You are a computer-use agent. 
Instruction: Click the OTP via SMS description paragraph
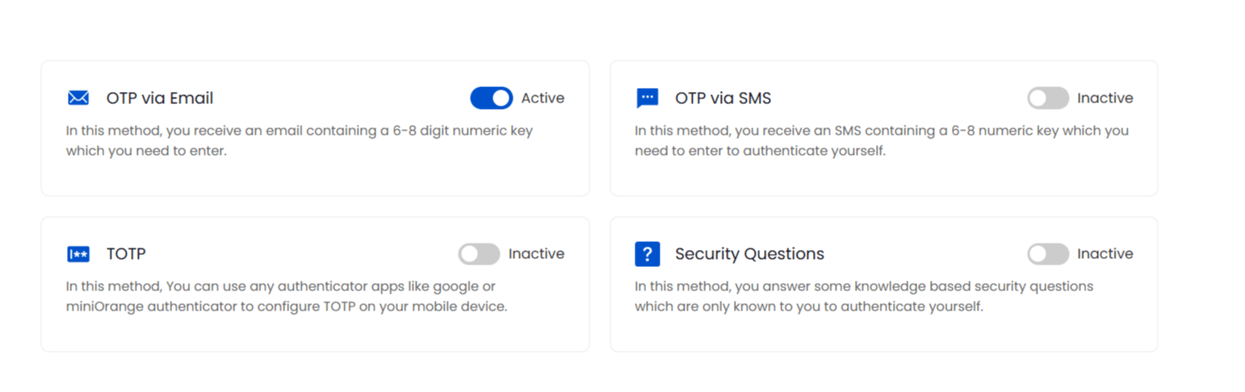point(881,140)
